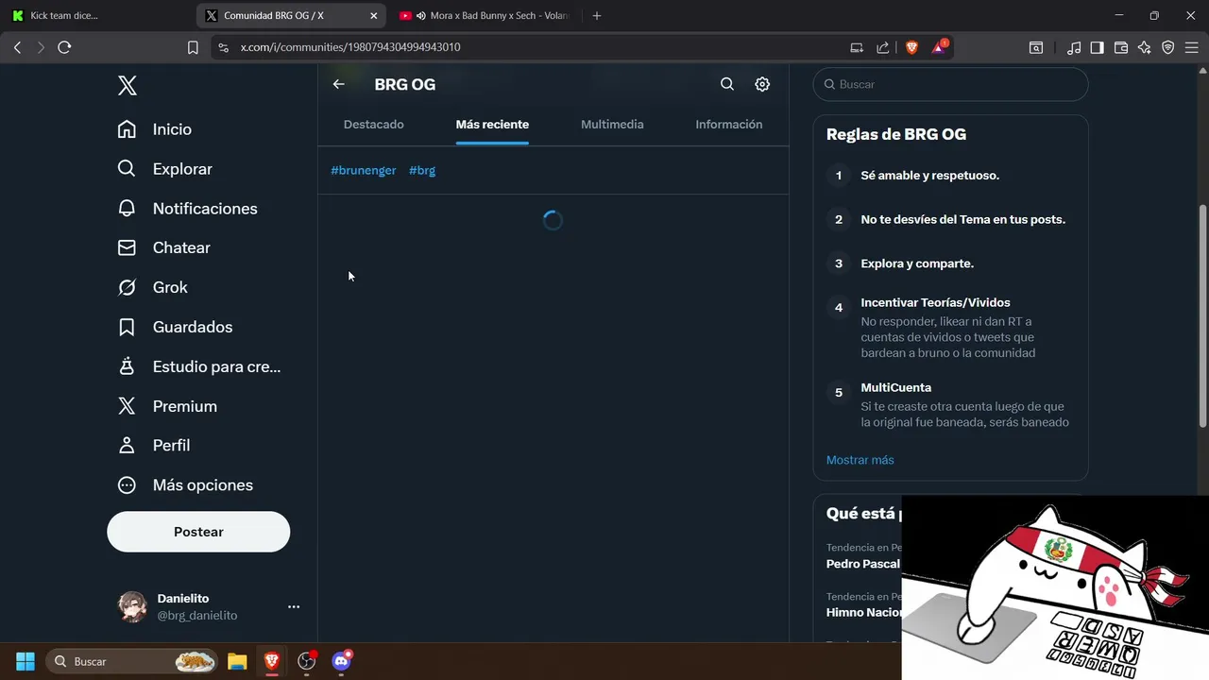The height and width of the screenshot is (680, 1209).
Task: Open Windows Start menu
Action: pyautogui.click(x=26, y=661)
